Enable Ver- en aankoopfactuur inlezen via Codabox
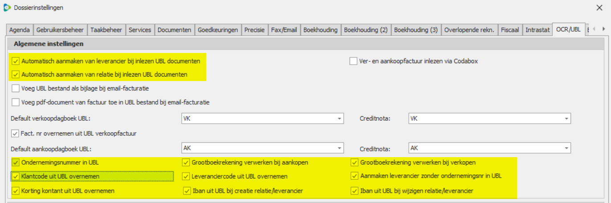 point(354,61)
